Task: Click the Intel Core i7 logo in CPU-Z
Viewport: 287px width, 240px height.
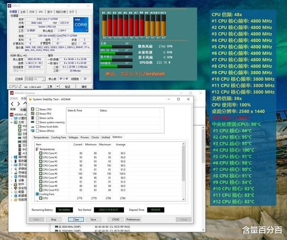Action: coord(81,25)
